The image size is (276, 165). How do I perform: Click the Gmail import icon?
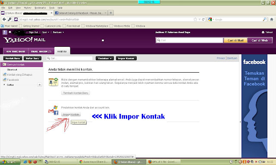(51, 111)
